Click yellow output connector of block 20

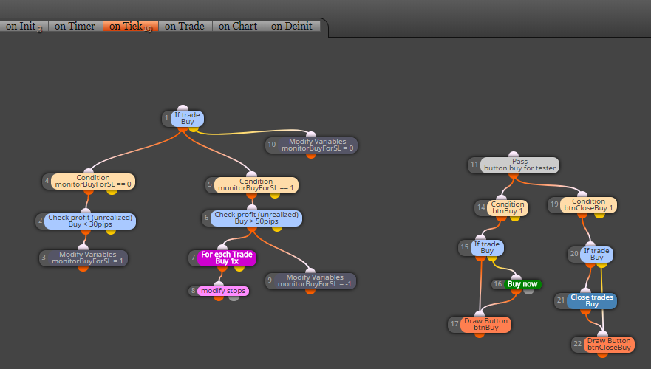pyautogui.click(x=601, y=264)
